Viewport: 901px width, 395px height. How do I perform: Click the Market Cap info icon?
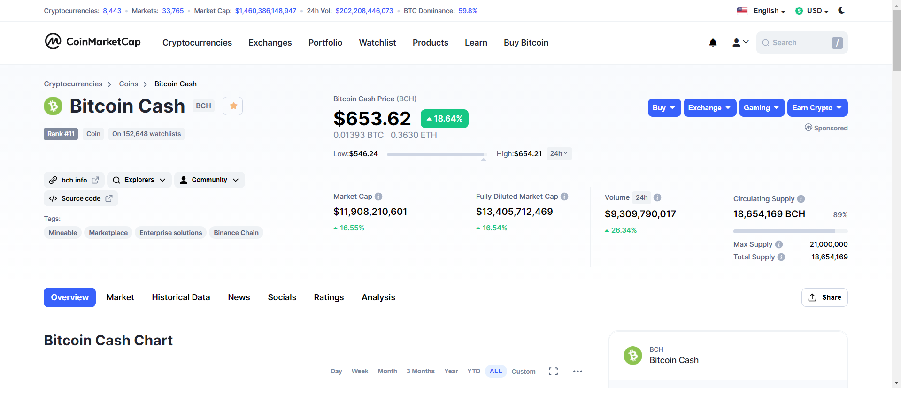pos(378,197)
